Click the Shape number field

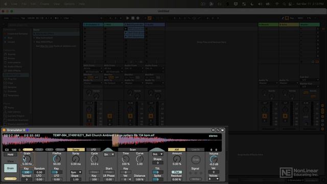pyautogui.click(x=158, y=163)
